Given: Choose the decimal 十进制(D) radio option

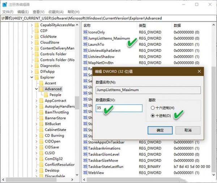Looking at the screenshot, I should (153, 116).
